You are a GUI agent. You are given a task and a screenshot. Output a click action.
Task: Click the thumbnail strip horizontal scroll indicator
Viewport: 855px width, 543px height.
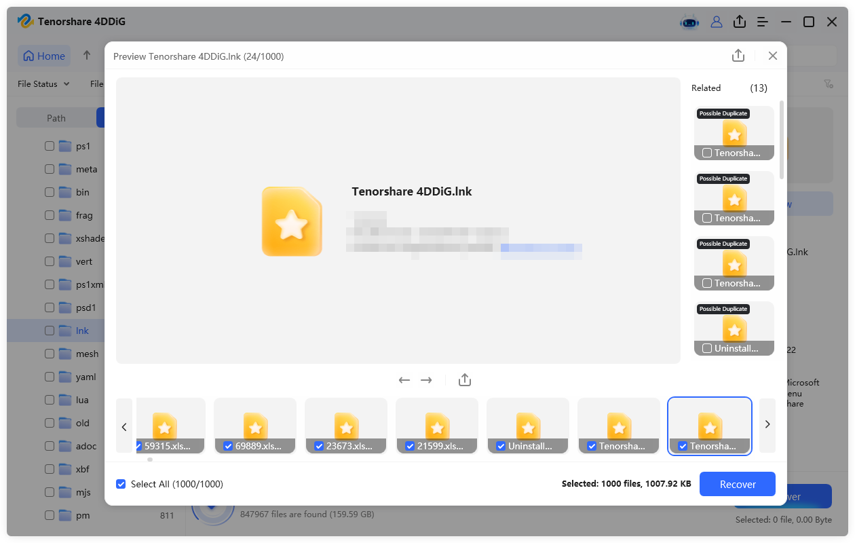tap(150, 460)
